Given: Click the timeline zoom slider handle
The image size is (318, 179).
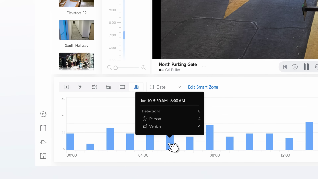Looking at the screenshot, I should [116, 67].
